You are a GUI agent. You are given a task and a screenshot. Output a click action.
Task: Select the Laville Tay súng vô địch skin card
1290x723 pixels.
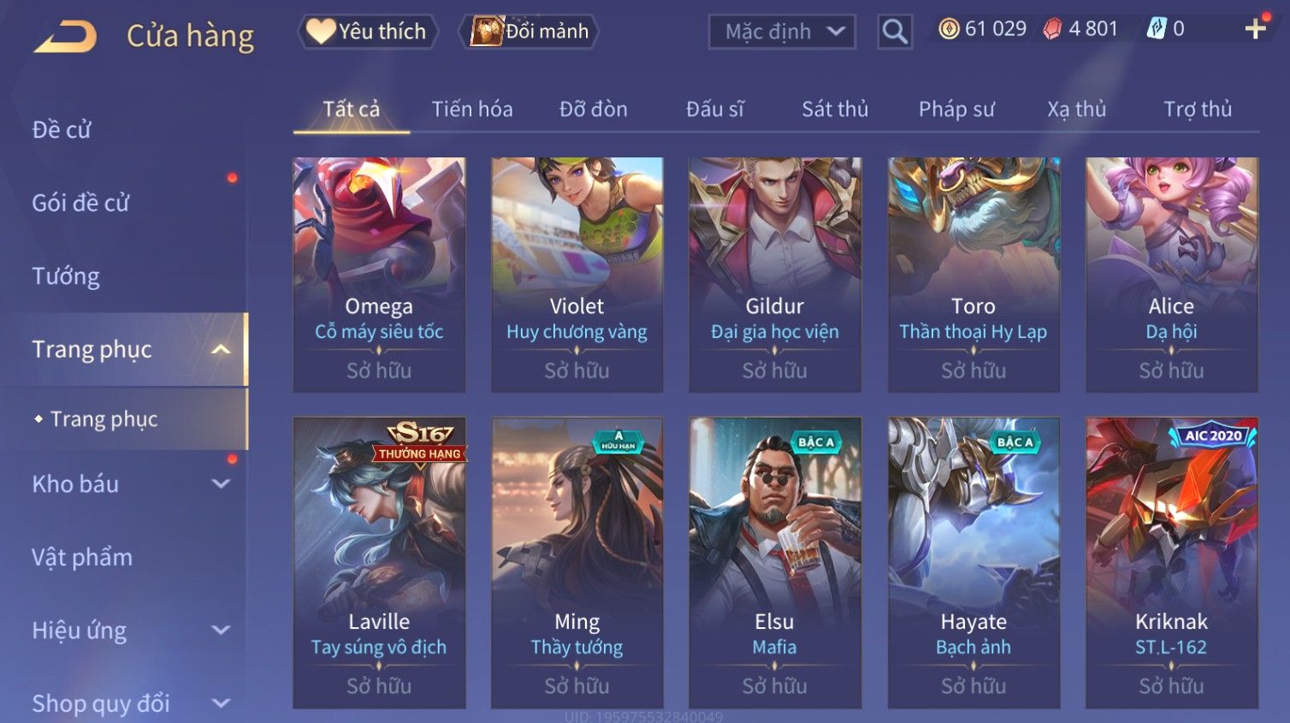point(379,563)
